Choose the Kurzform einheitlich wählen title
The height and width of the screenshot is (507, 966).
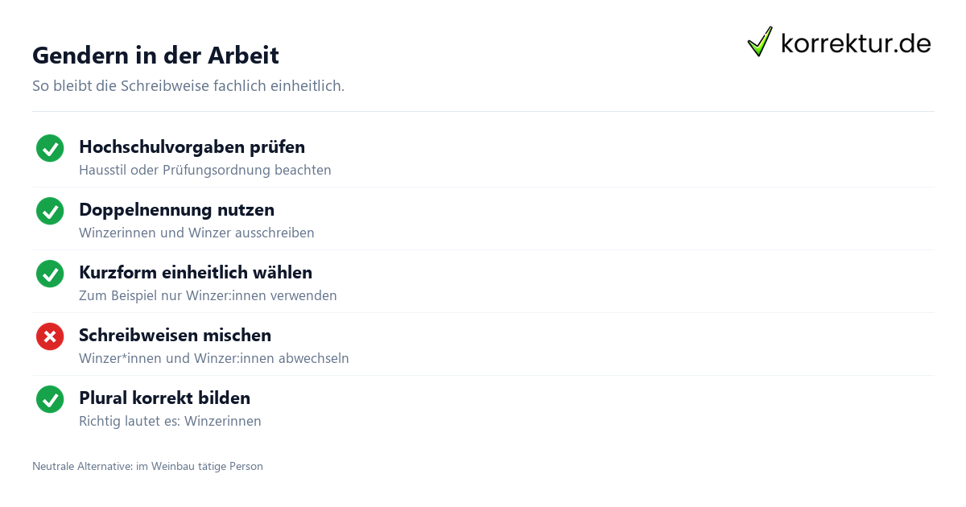[196, 273]
